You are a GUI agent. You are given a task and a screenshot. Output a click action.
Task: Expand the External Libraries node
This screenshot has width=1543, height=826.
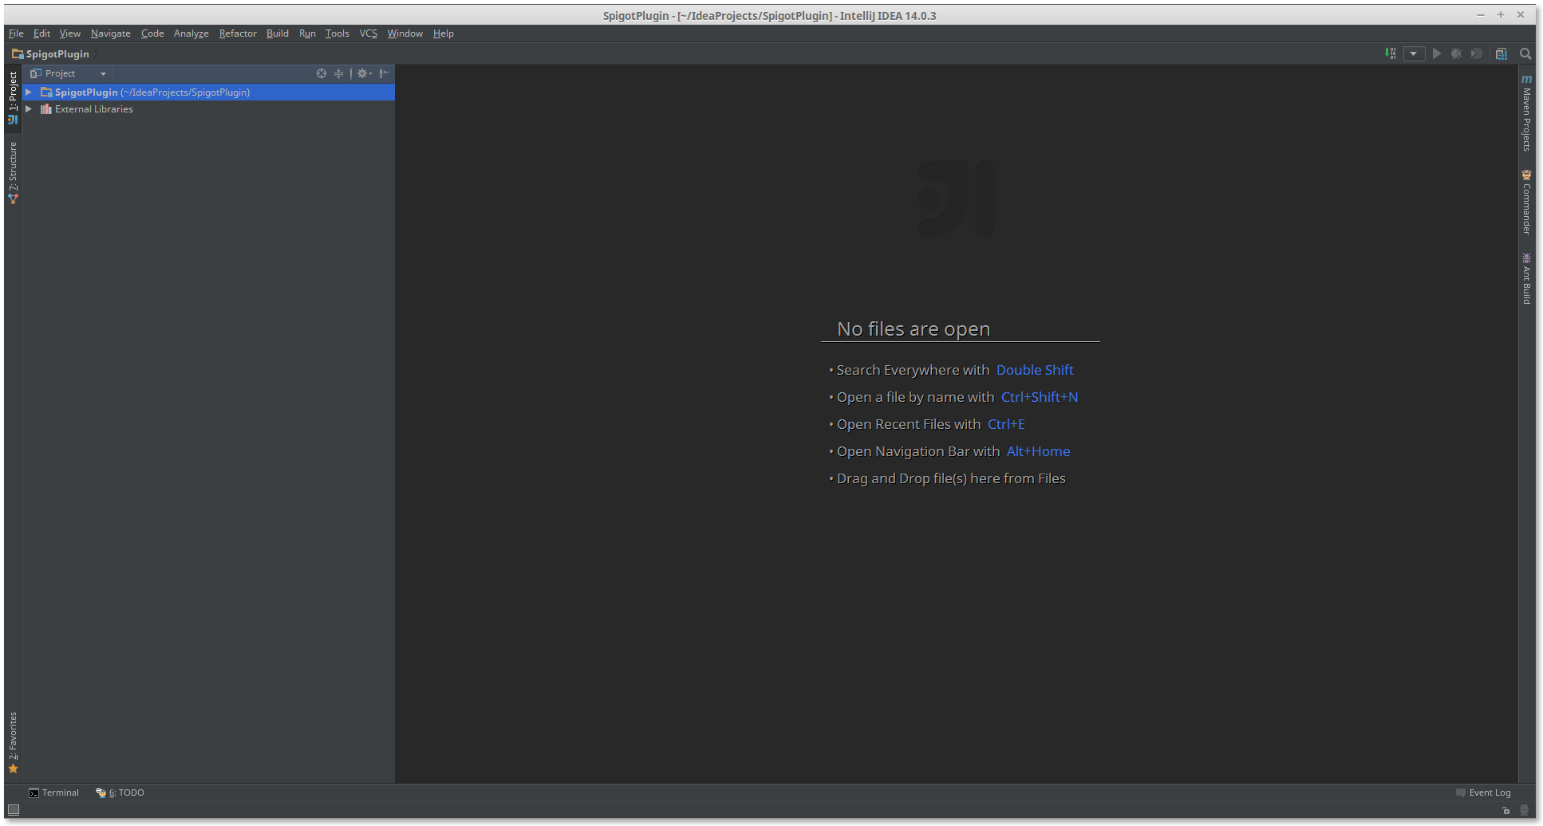(x=28, y=109)
